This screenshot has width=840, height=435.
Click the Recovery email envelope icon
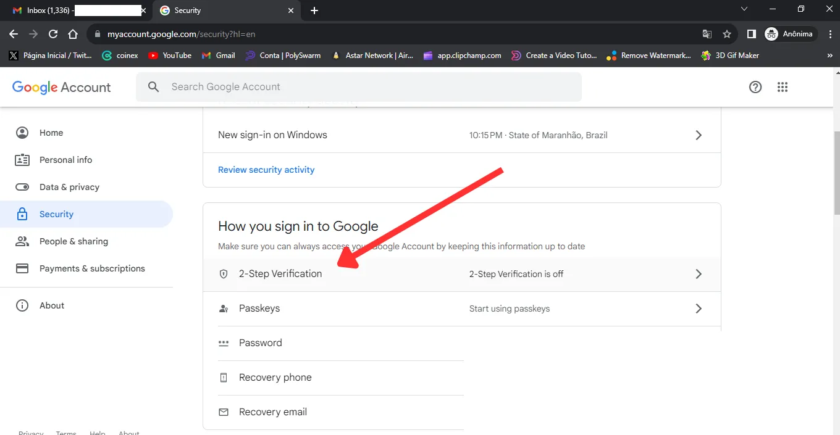coord(224,412)
